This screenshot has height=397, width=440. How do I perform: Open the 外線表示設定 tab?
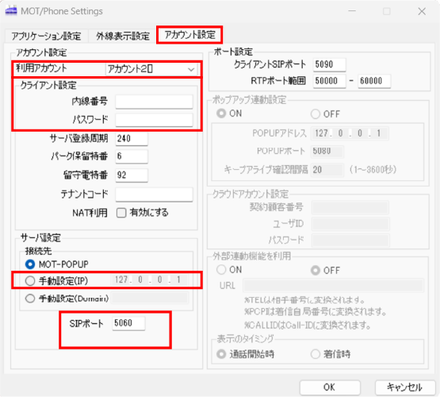coord(123,36)
